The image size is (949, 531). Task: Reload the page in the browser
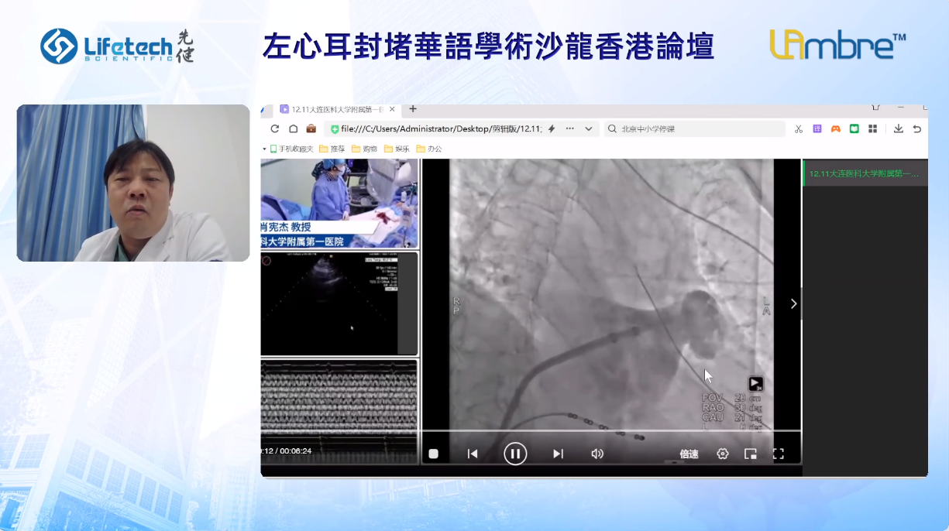click(x=275, y=129)
